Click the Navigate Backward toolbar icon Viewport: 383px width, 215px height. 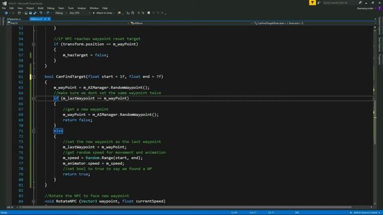pyautogui.click(x=7, y=13)
